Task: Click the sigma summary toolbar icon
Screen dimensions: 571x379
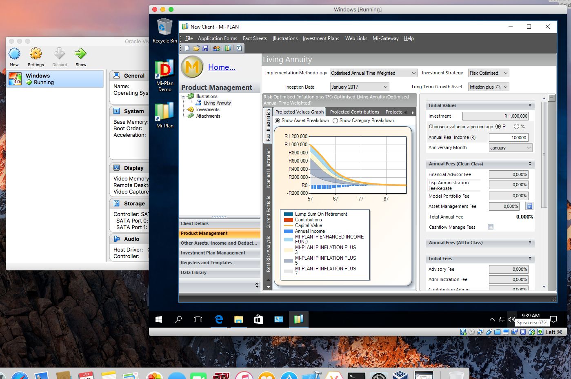Action: 239,48
